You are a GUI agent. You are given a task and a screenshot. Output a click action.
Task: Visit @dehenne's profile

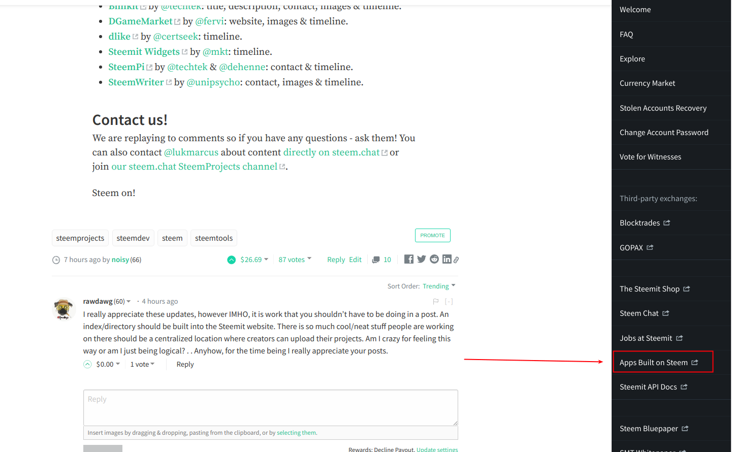(x=242, y=67)
